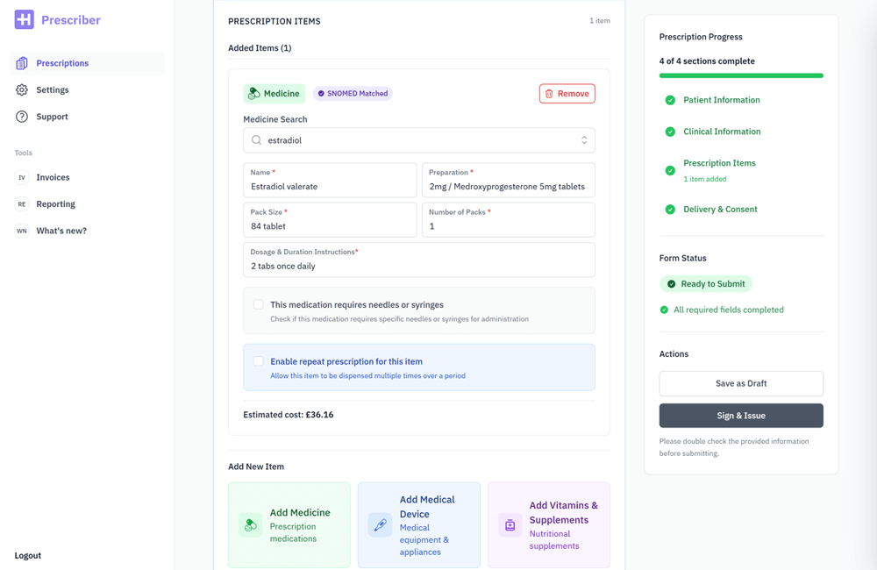The image size is (877, 570).
Task: Click the green prescription progress bar
Action: click(x=741, y=76)
